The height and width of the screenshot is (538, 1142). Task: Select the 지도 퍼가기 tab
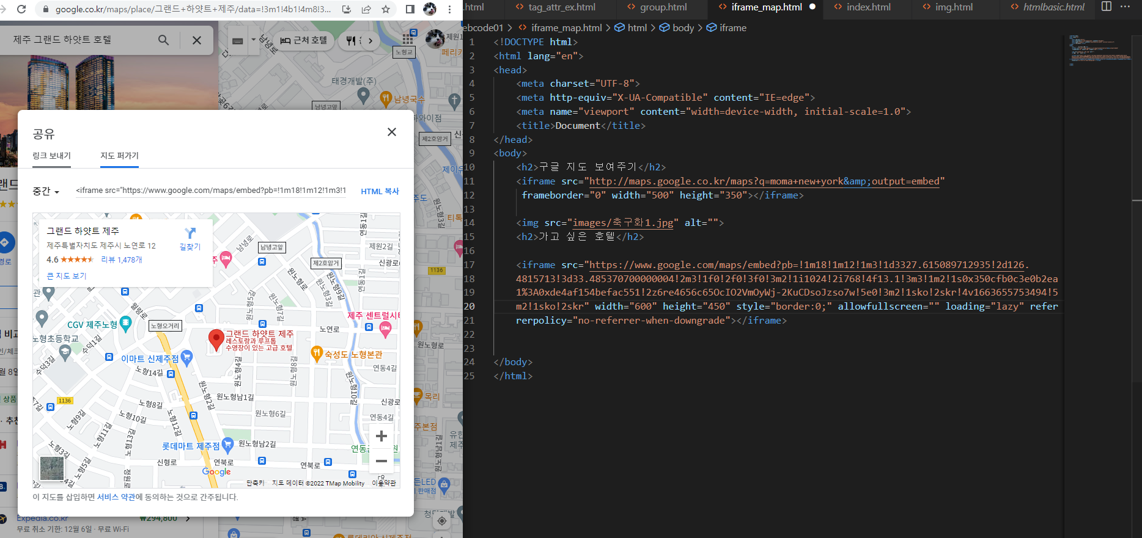[120, 156]
